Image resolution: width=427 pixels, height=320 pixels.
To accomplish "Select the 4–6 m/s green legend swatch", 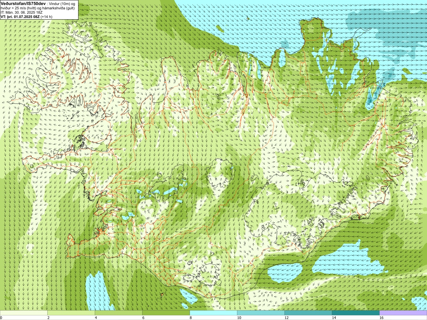I will pyautogui.click(x=118, y=313).
